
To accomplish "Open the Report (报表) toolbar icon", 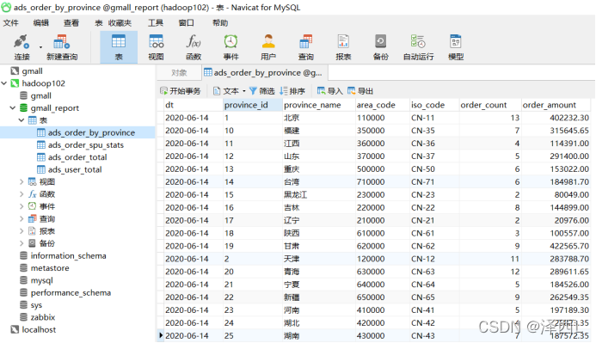I will 343,47.
